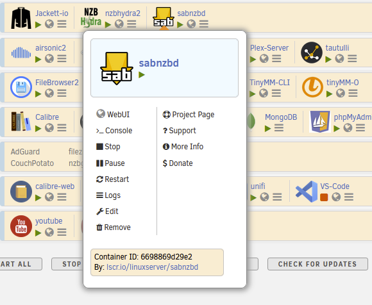Open airsonic2 logs hamburger icon
Screen dimensions: 372x305
pos(62,58)
